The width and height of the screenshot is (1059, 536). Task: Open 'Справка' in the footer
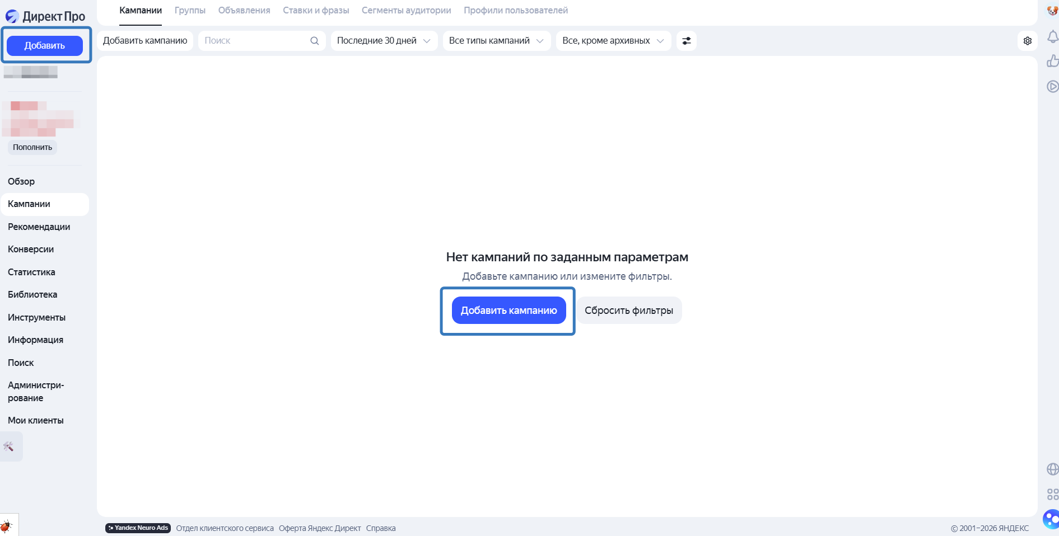coord(381,528)
